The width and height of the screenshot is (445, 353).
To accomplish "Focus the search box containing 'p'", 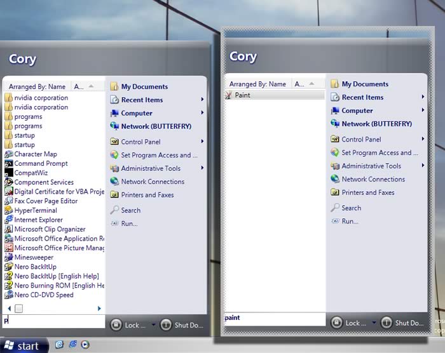I will (53, 321).
